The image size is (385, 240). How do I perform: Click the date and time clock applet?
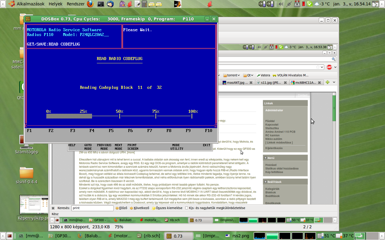351,4
